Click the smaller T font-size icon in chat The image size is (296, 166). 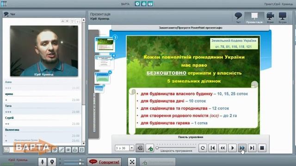click(78, 22)
